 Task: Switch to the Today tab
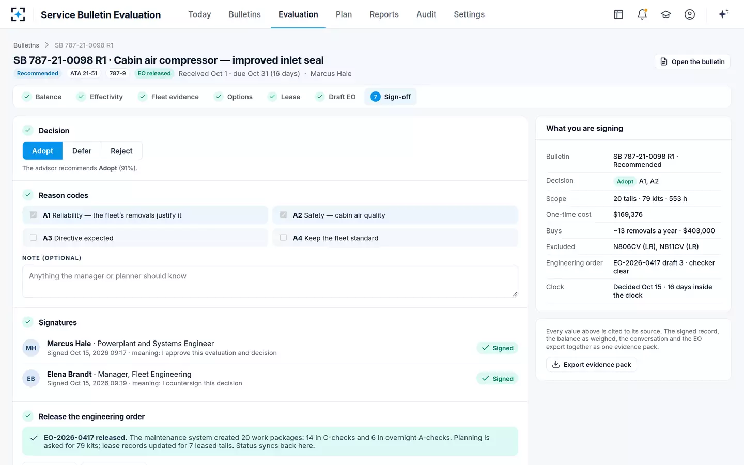pyautogui.click(x=199, y=14)
